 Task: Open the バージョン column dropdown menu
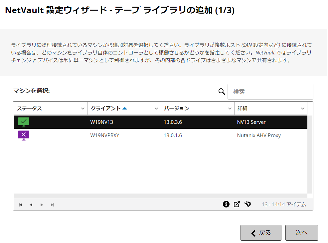[230, 109]
